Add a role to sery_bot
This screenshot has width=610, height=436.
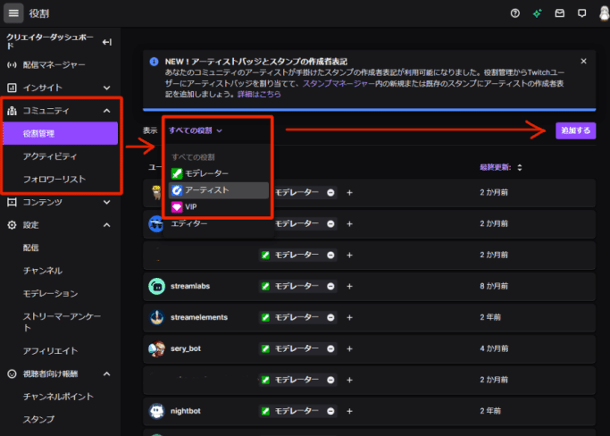349,348
